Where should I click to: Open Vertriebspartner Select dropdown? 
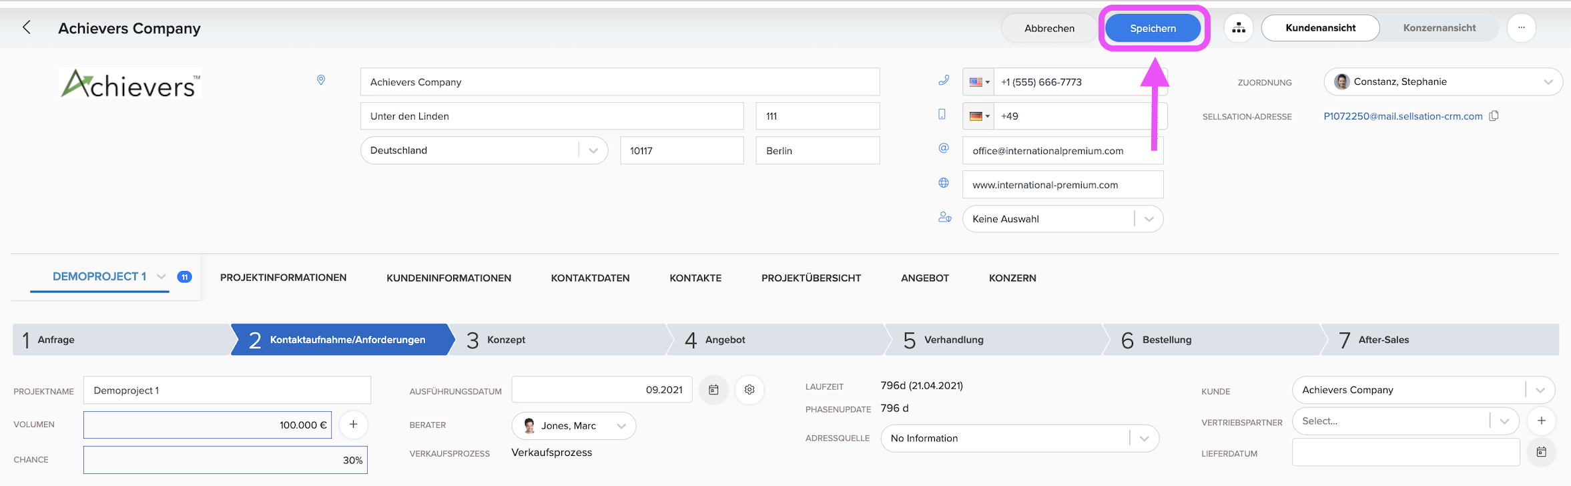(1405, 421)
